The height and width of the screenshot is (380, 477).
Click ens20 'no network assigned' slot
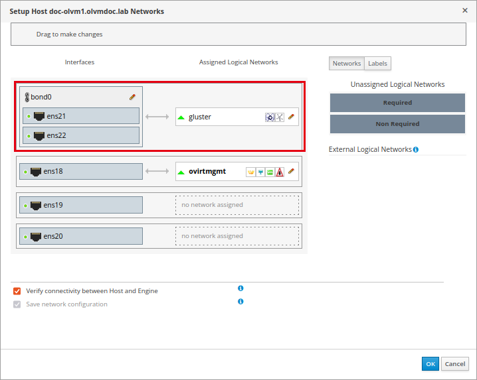pyautogui.click(x=237, y=236)
